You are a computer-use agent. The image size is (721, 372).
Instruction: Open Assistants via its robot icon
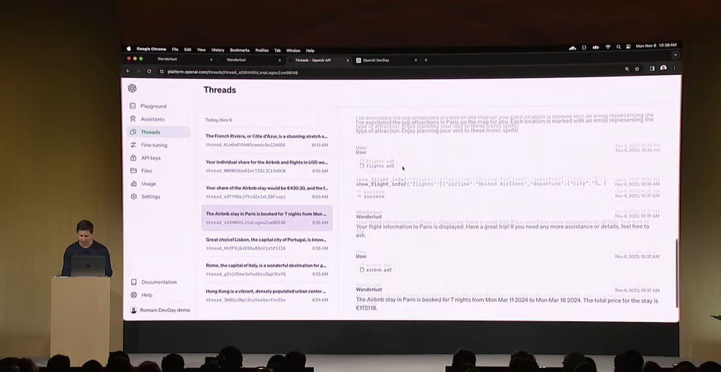click(x=133, y=119)
